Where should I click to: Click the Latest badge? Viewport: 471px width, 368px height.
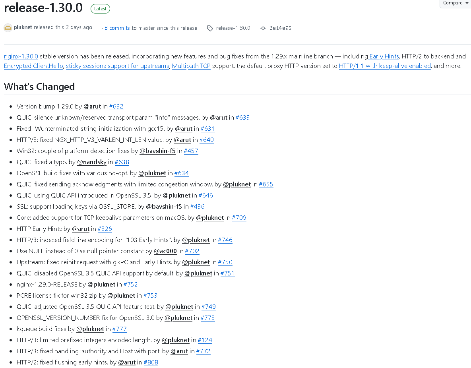100,8
